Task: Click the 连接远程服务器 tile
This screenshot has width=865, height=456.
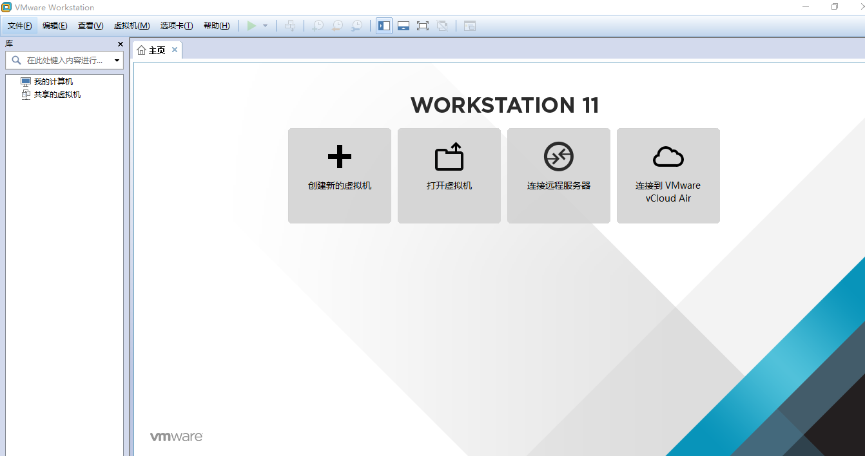Action: click(x=559, y=176)
